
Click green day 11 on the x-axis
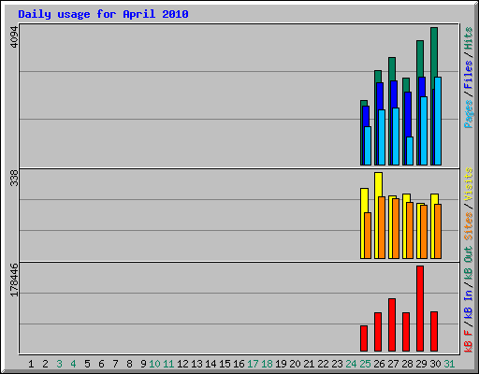point(168,364)
